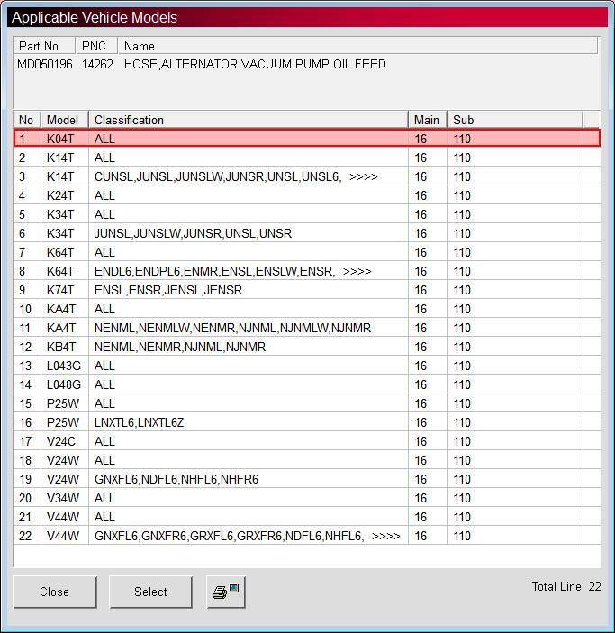Select row 17 with model V24C
The width and height of the screenshot is (615, 633).
(x=307, y=441)
